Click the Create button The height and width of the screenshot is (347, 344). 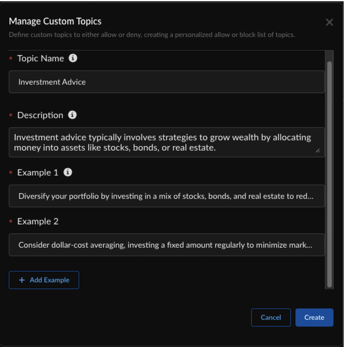tap(314, 318)
